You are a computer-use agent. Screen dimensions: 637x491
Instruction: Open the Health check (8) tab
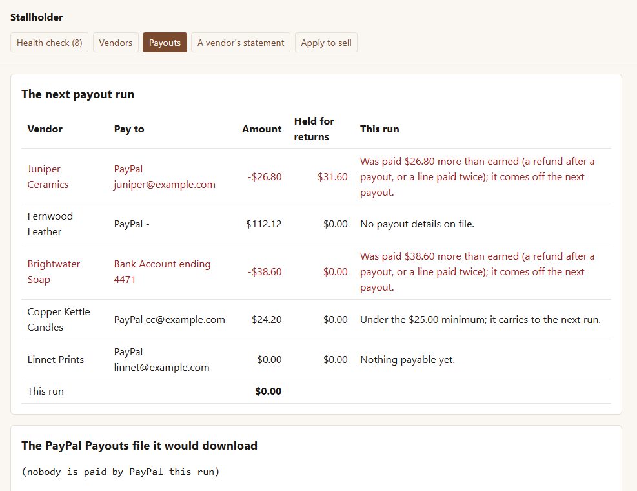pyautogui.click(x=49, y=43)
